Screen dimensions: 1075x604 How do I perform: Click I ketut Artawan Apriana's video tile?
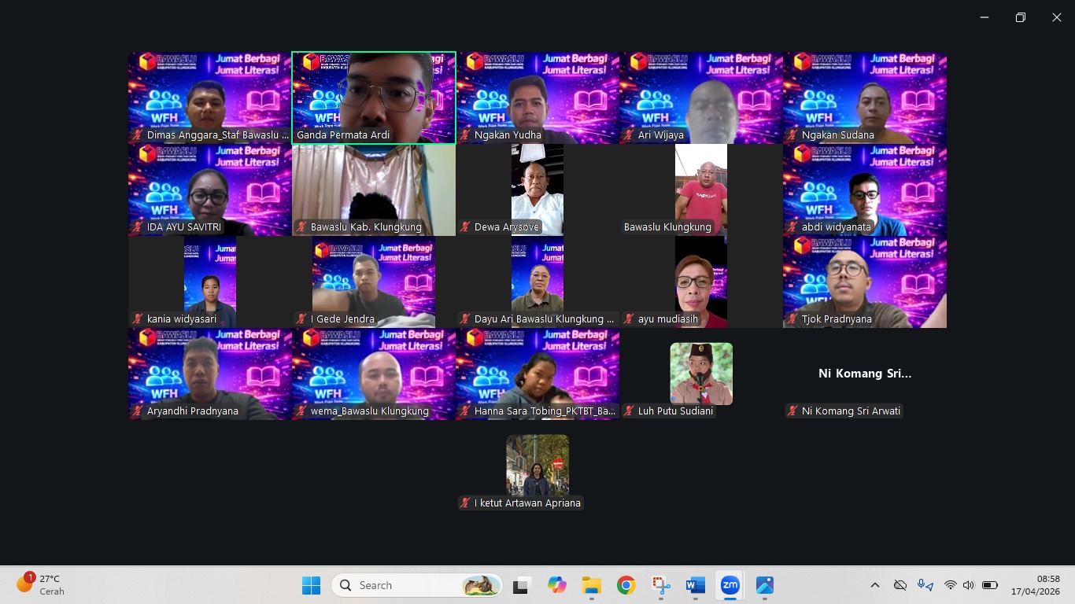point(537,466)
